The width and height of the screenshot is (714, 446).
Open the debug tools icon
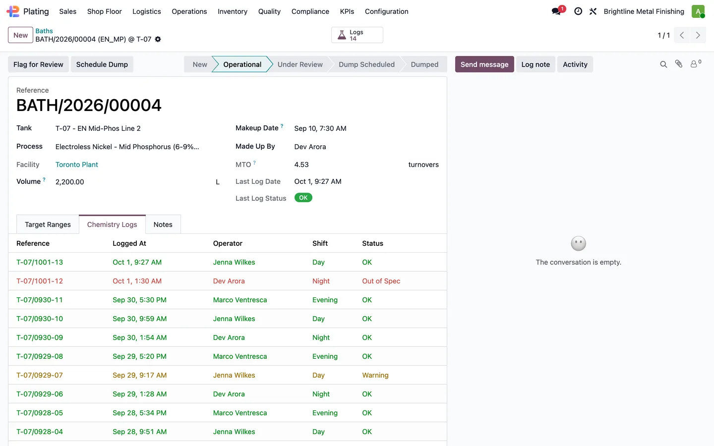[x=593, y=11]
